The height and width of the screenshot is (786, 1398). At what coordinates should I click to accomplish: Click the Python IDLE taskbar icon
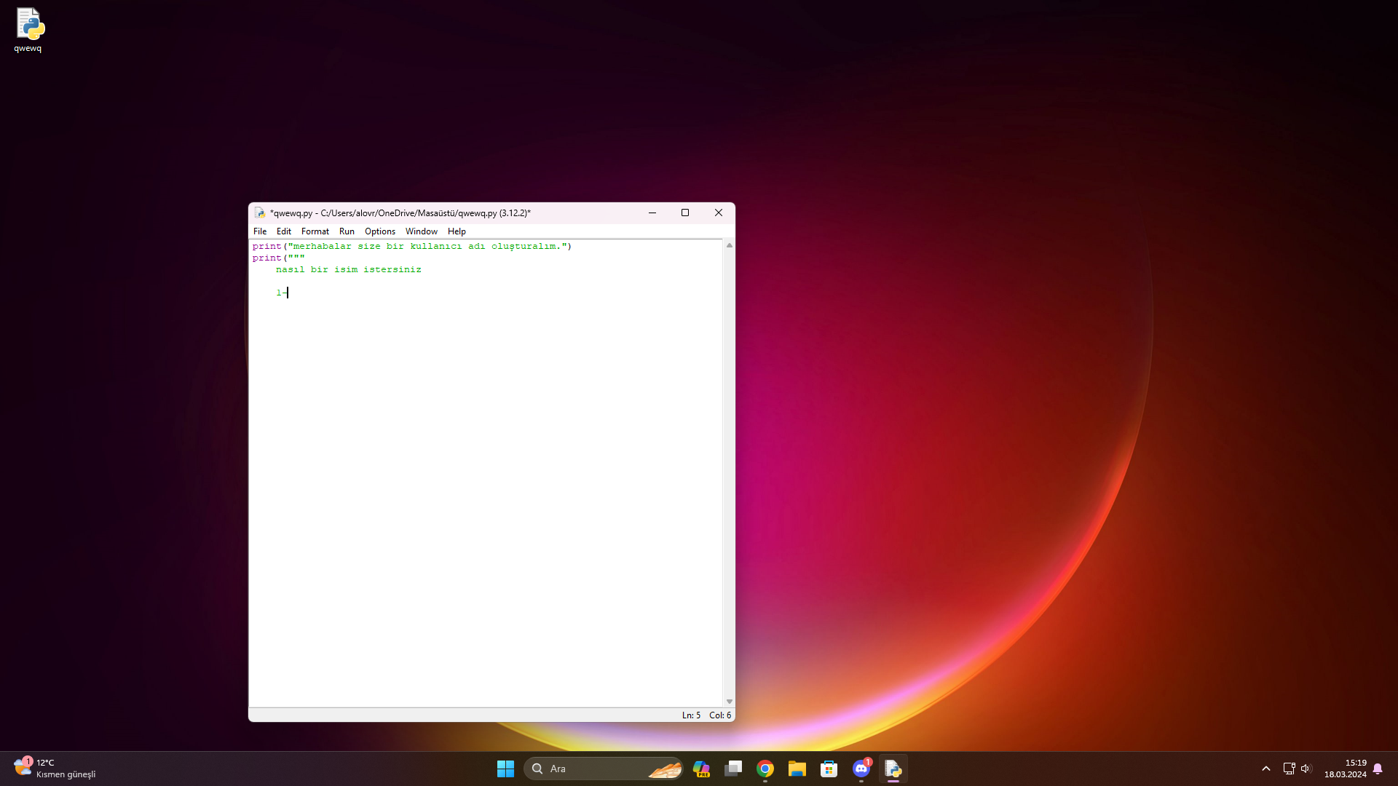click(x=893, y=769)
